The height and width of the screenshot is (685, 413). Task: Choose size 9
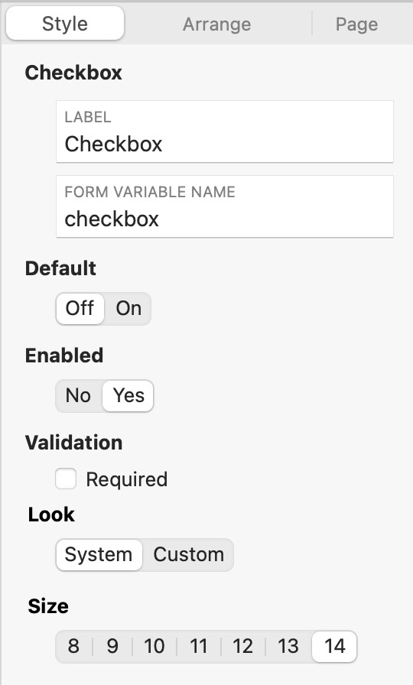click(x=112, y=646)
